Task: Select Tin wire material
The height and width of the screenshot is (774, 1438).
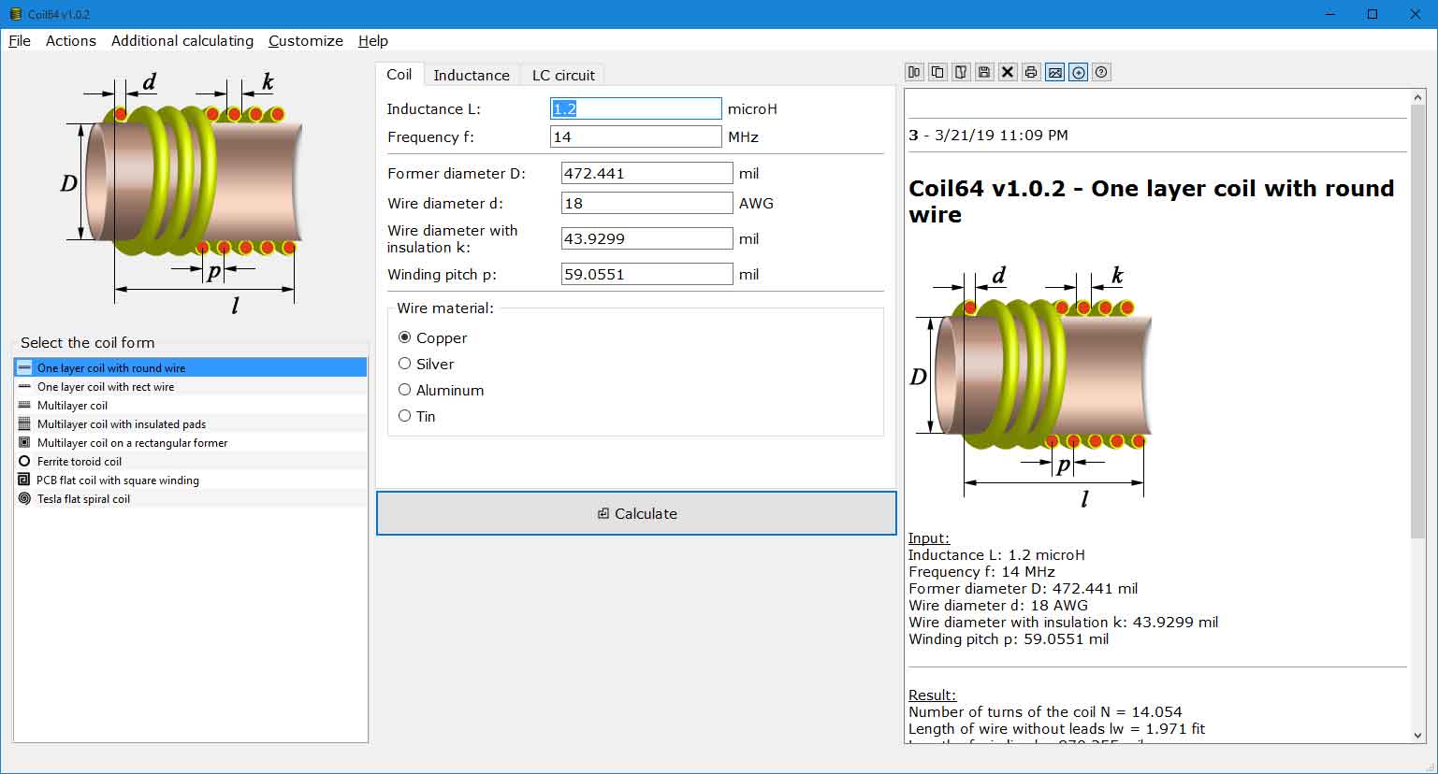Action: [416, 416]
